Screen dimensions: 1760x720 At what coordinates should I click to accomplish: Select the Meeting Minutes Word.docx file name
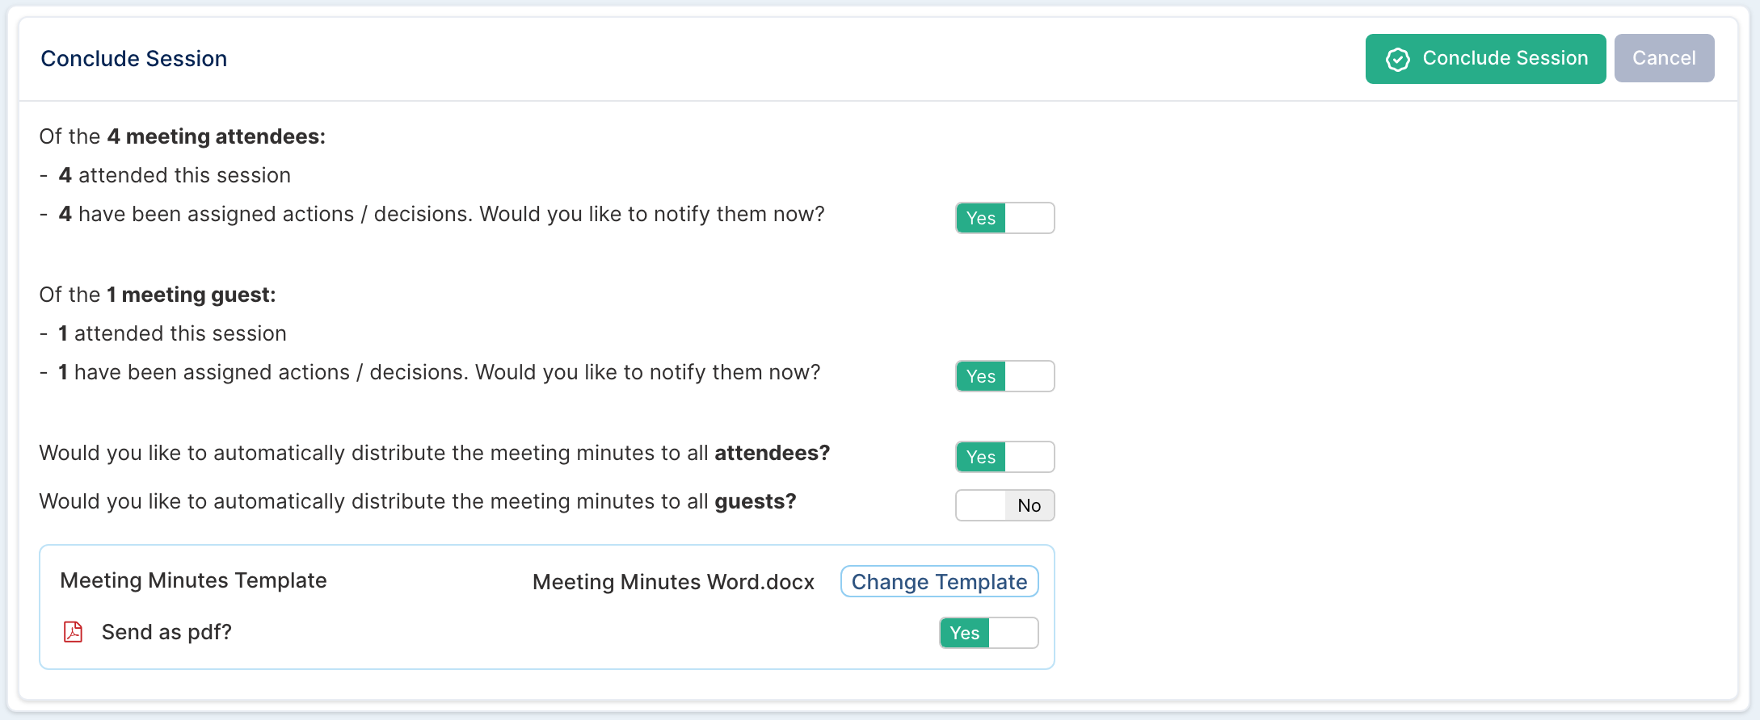pyautogui.click(x=673, y=582)
